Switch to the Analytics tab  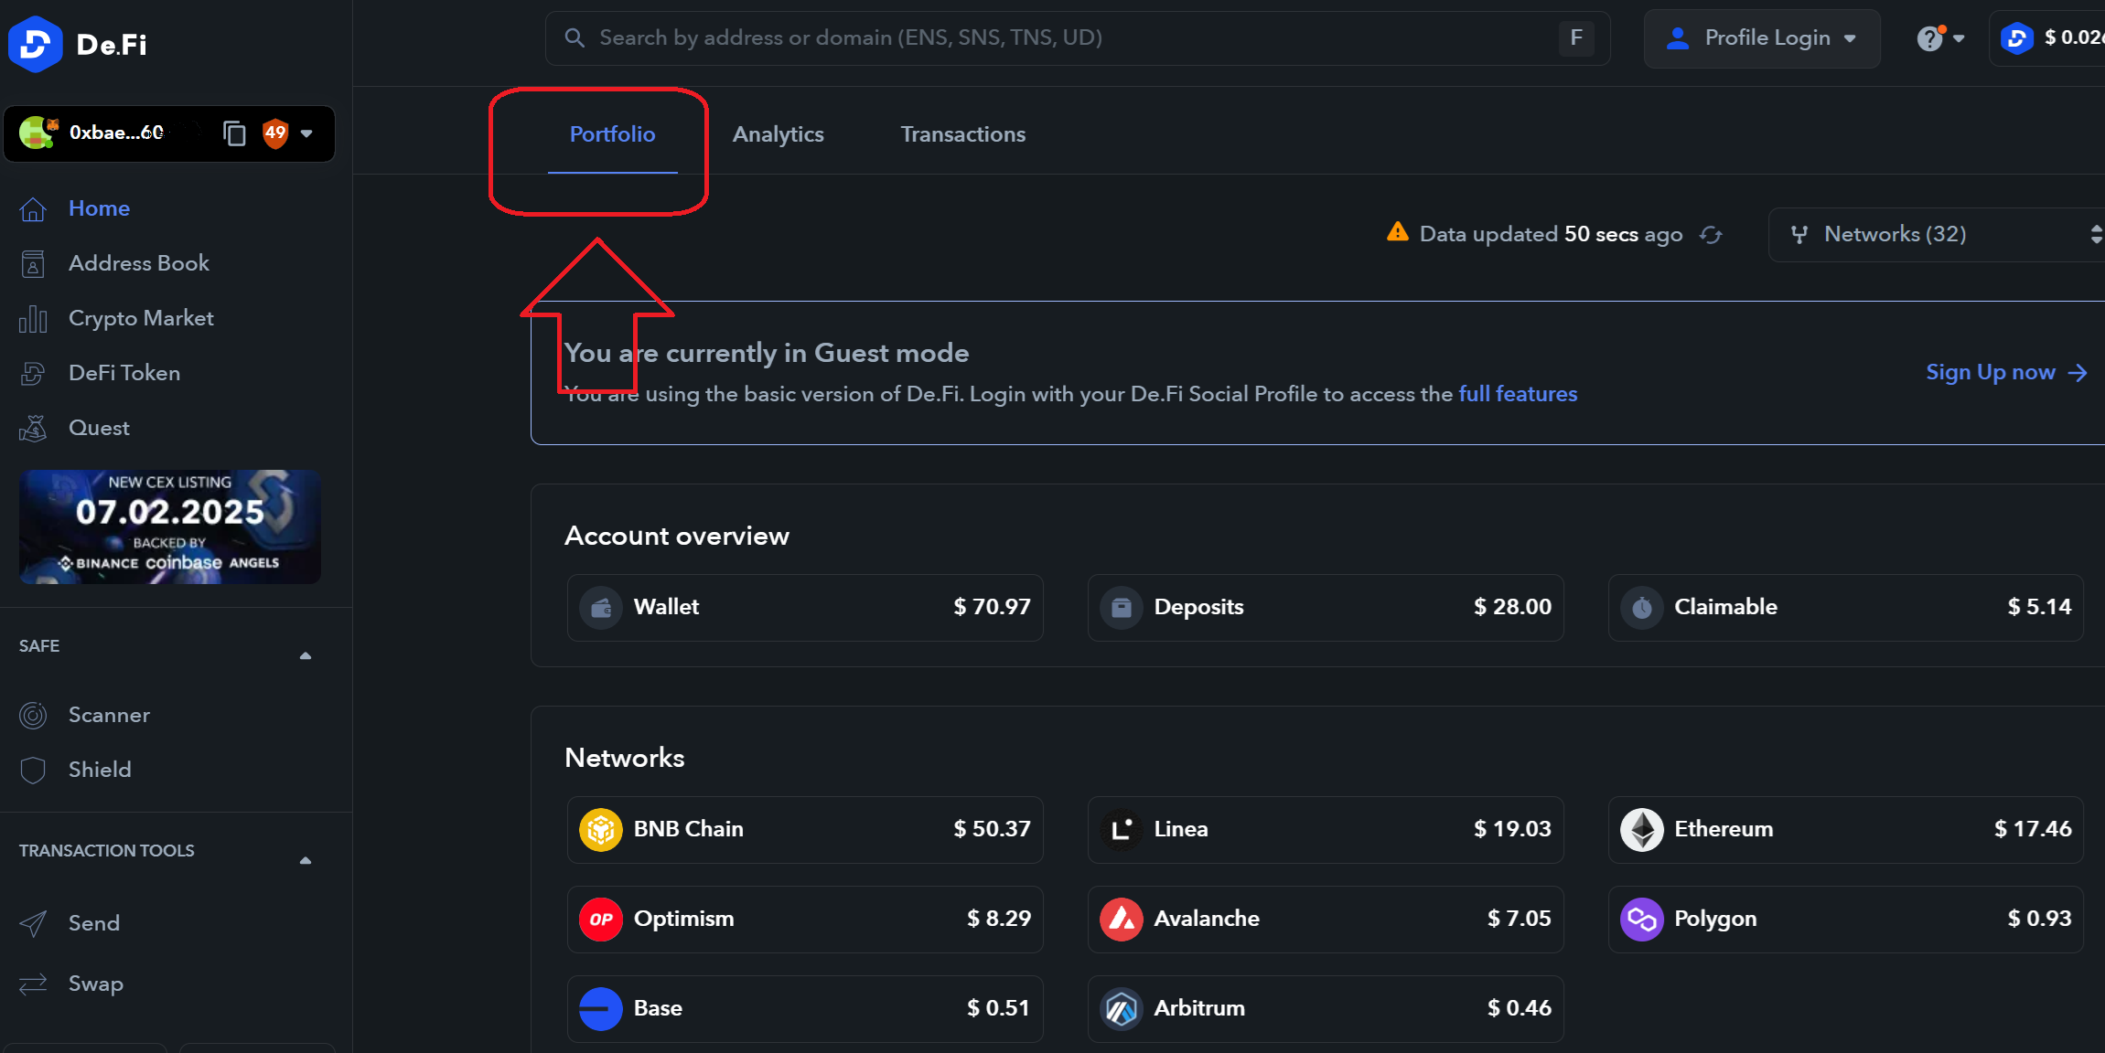click(778, 134)
